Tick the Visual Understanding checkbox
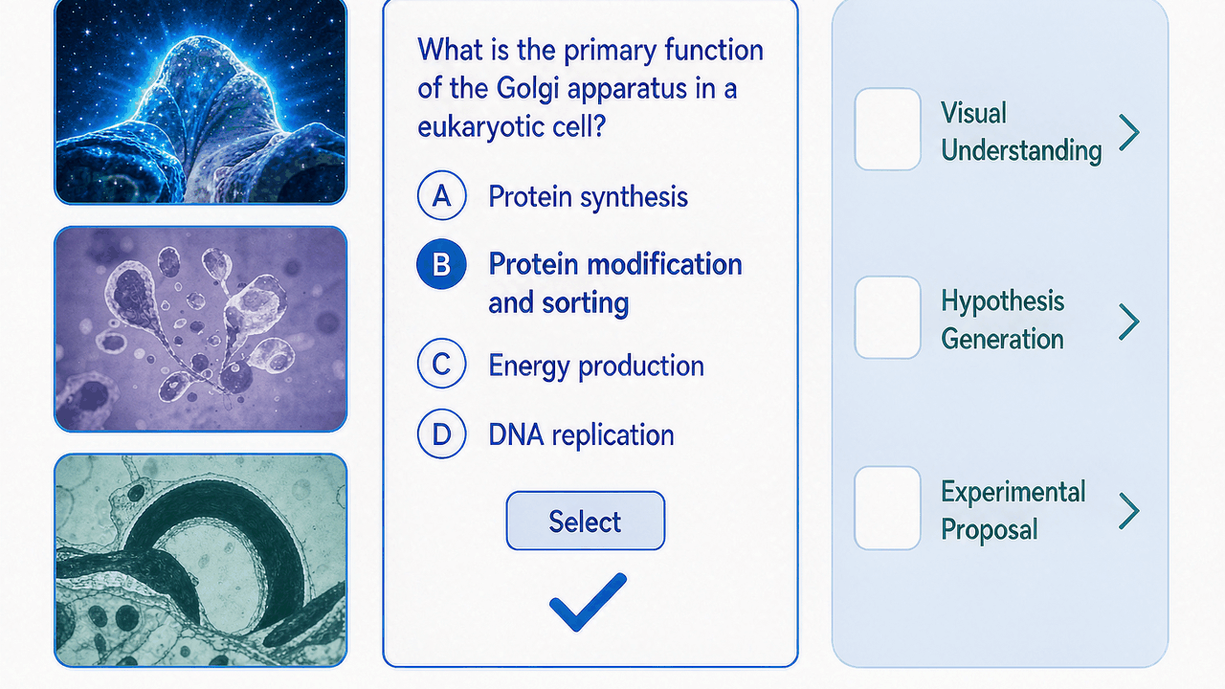 pyautogui.click(x=887, y=129)
